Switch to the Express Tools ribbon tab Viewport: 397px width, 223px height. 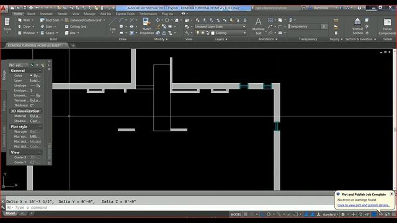pos(125,14)
